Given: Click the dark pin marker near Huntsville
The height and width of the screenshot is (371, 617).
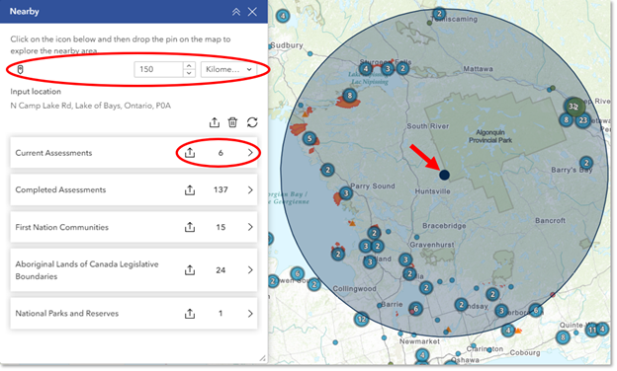Looking at the screenshot, I should (x=444, y=175).
